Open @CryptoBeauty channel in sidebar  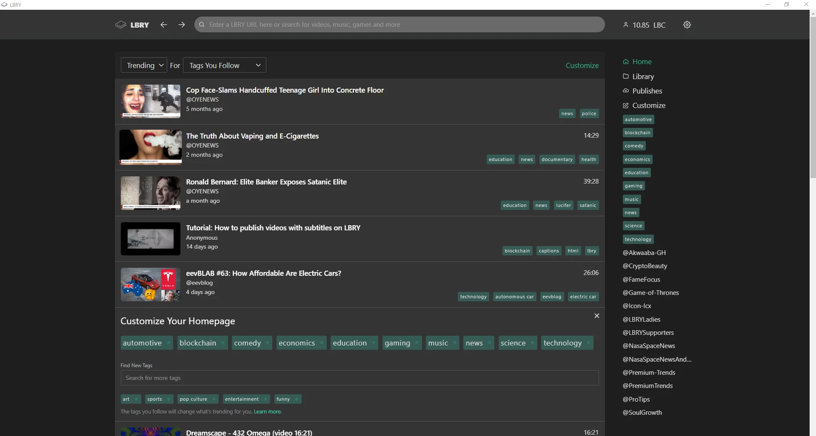tap(645, 266)
